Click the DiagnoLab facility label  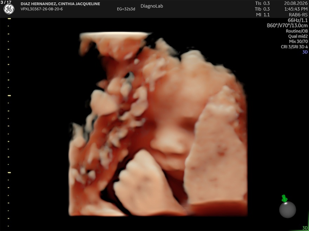(x=152, y=6)
